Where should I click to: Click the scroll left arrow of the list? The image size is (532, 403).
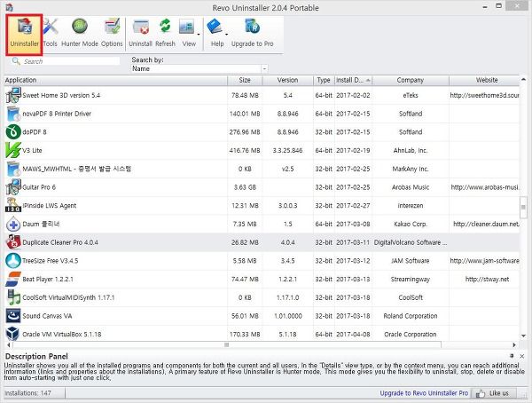9,345
